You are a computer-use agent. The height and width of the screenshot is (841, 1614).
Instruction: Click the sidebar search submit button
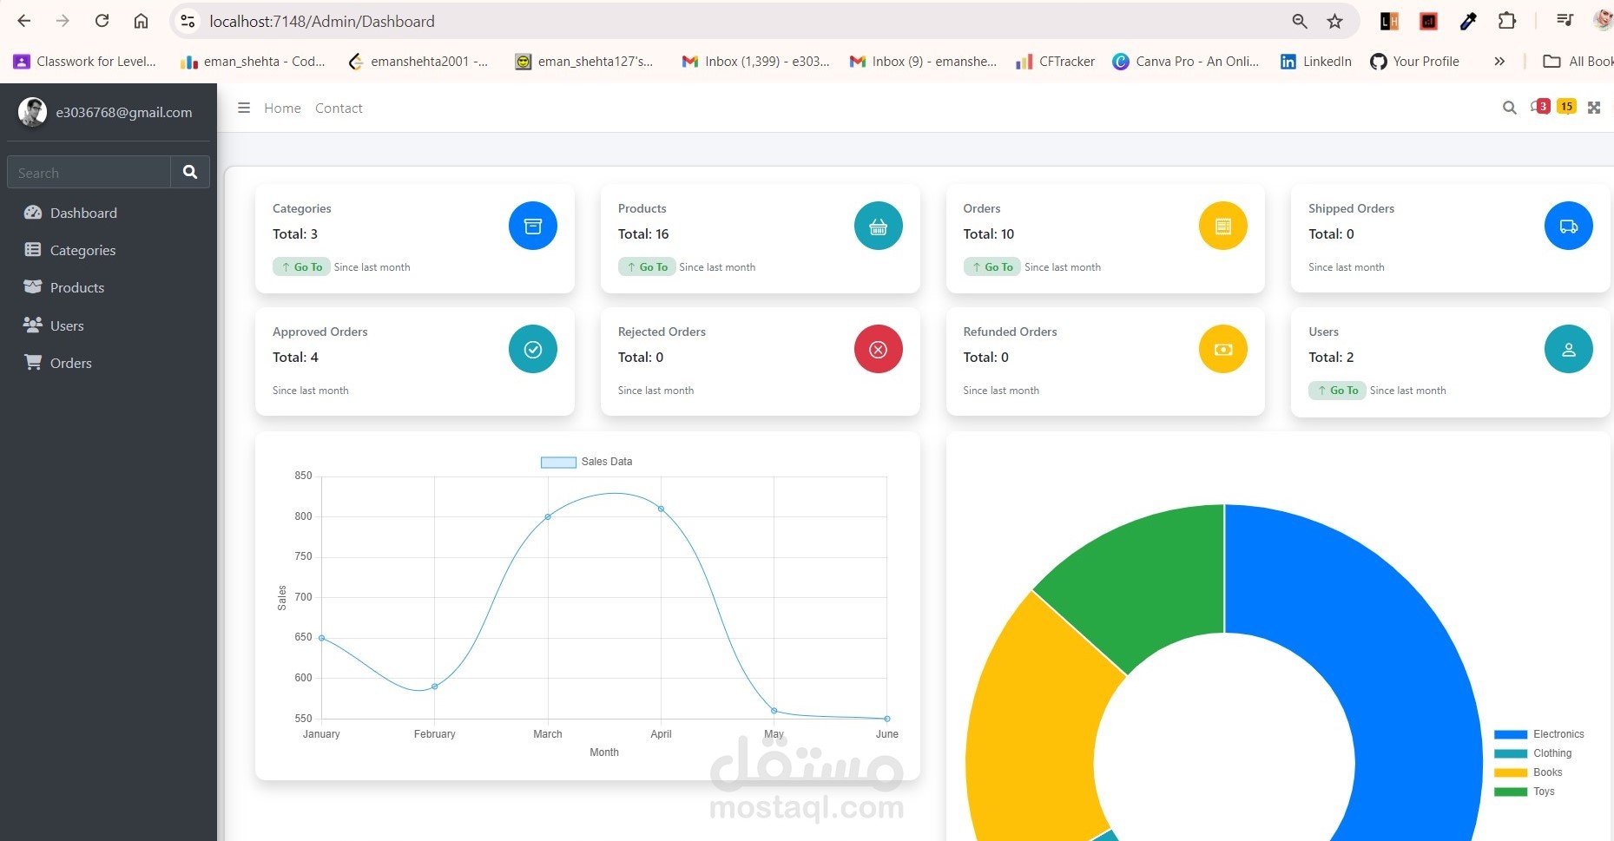click(x=190, y=172)
